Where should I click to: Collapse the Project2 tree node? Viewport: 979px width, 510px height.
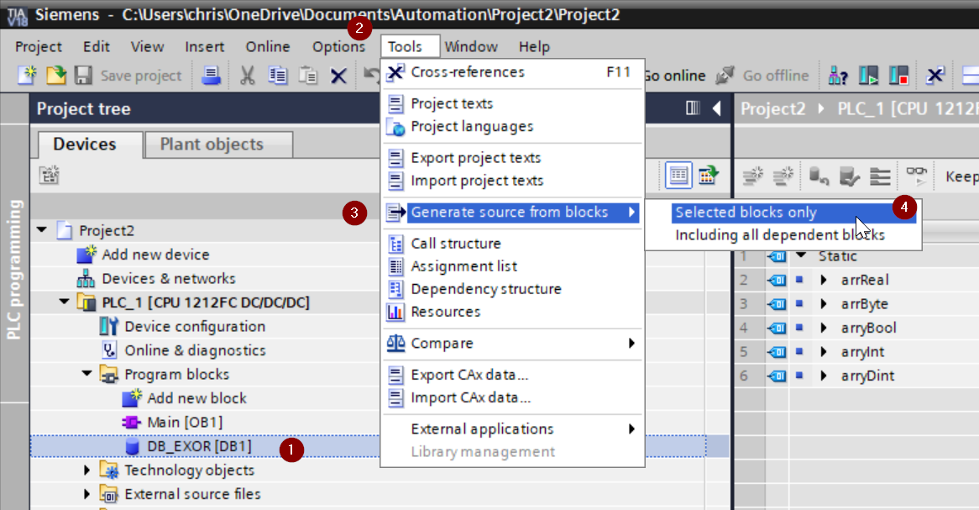point(42,230)
